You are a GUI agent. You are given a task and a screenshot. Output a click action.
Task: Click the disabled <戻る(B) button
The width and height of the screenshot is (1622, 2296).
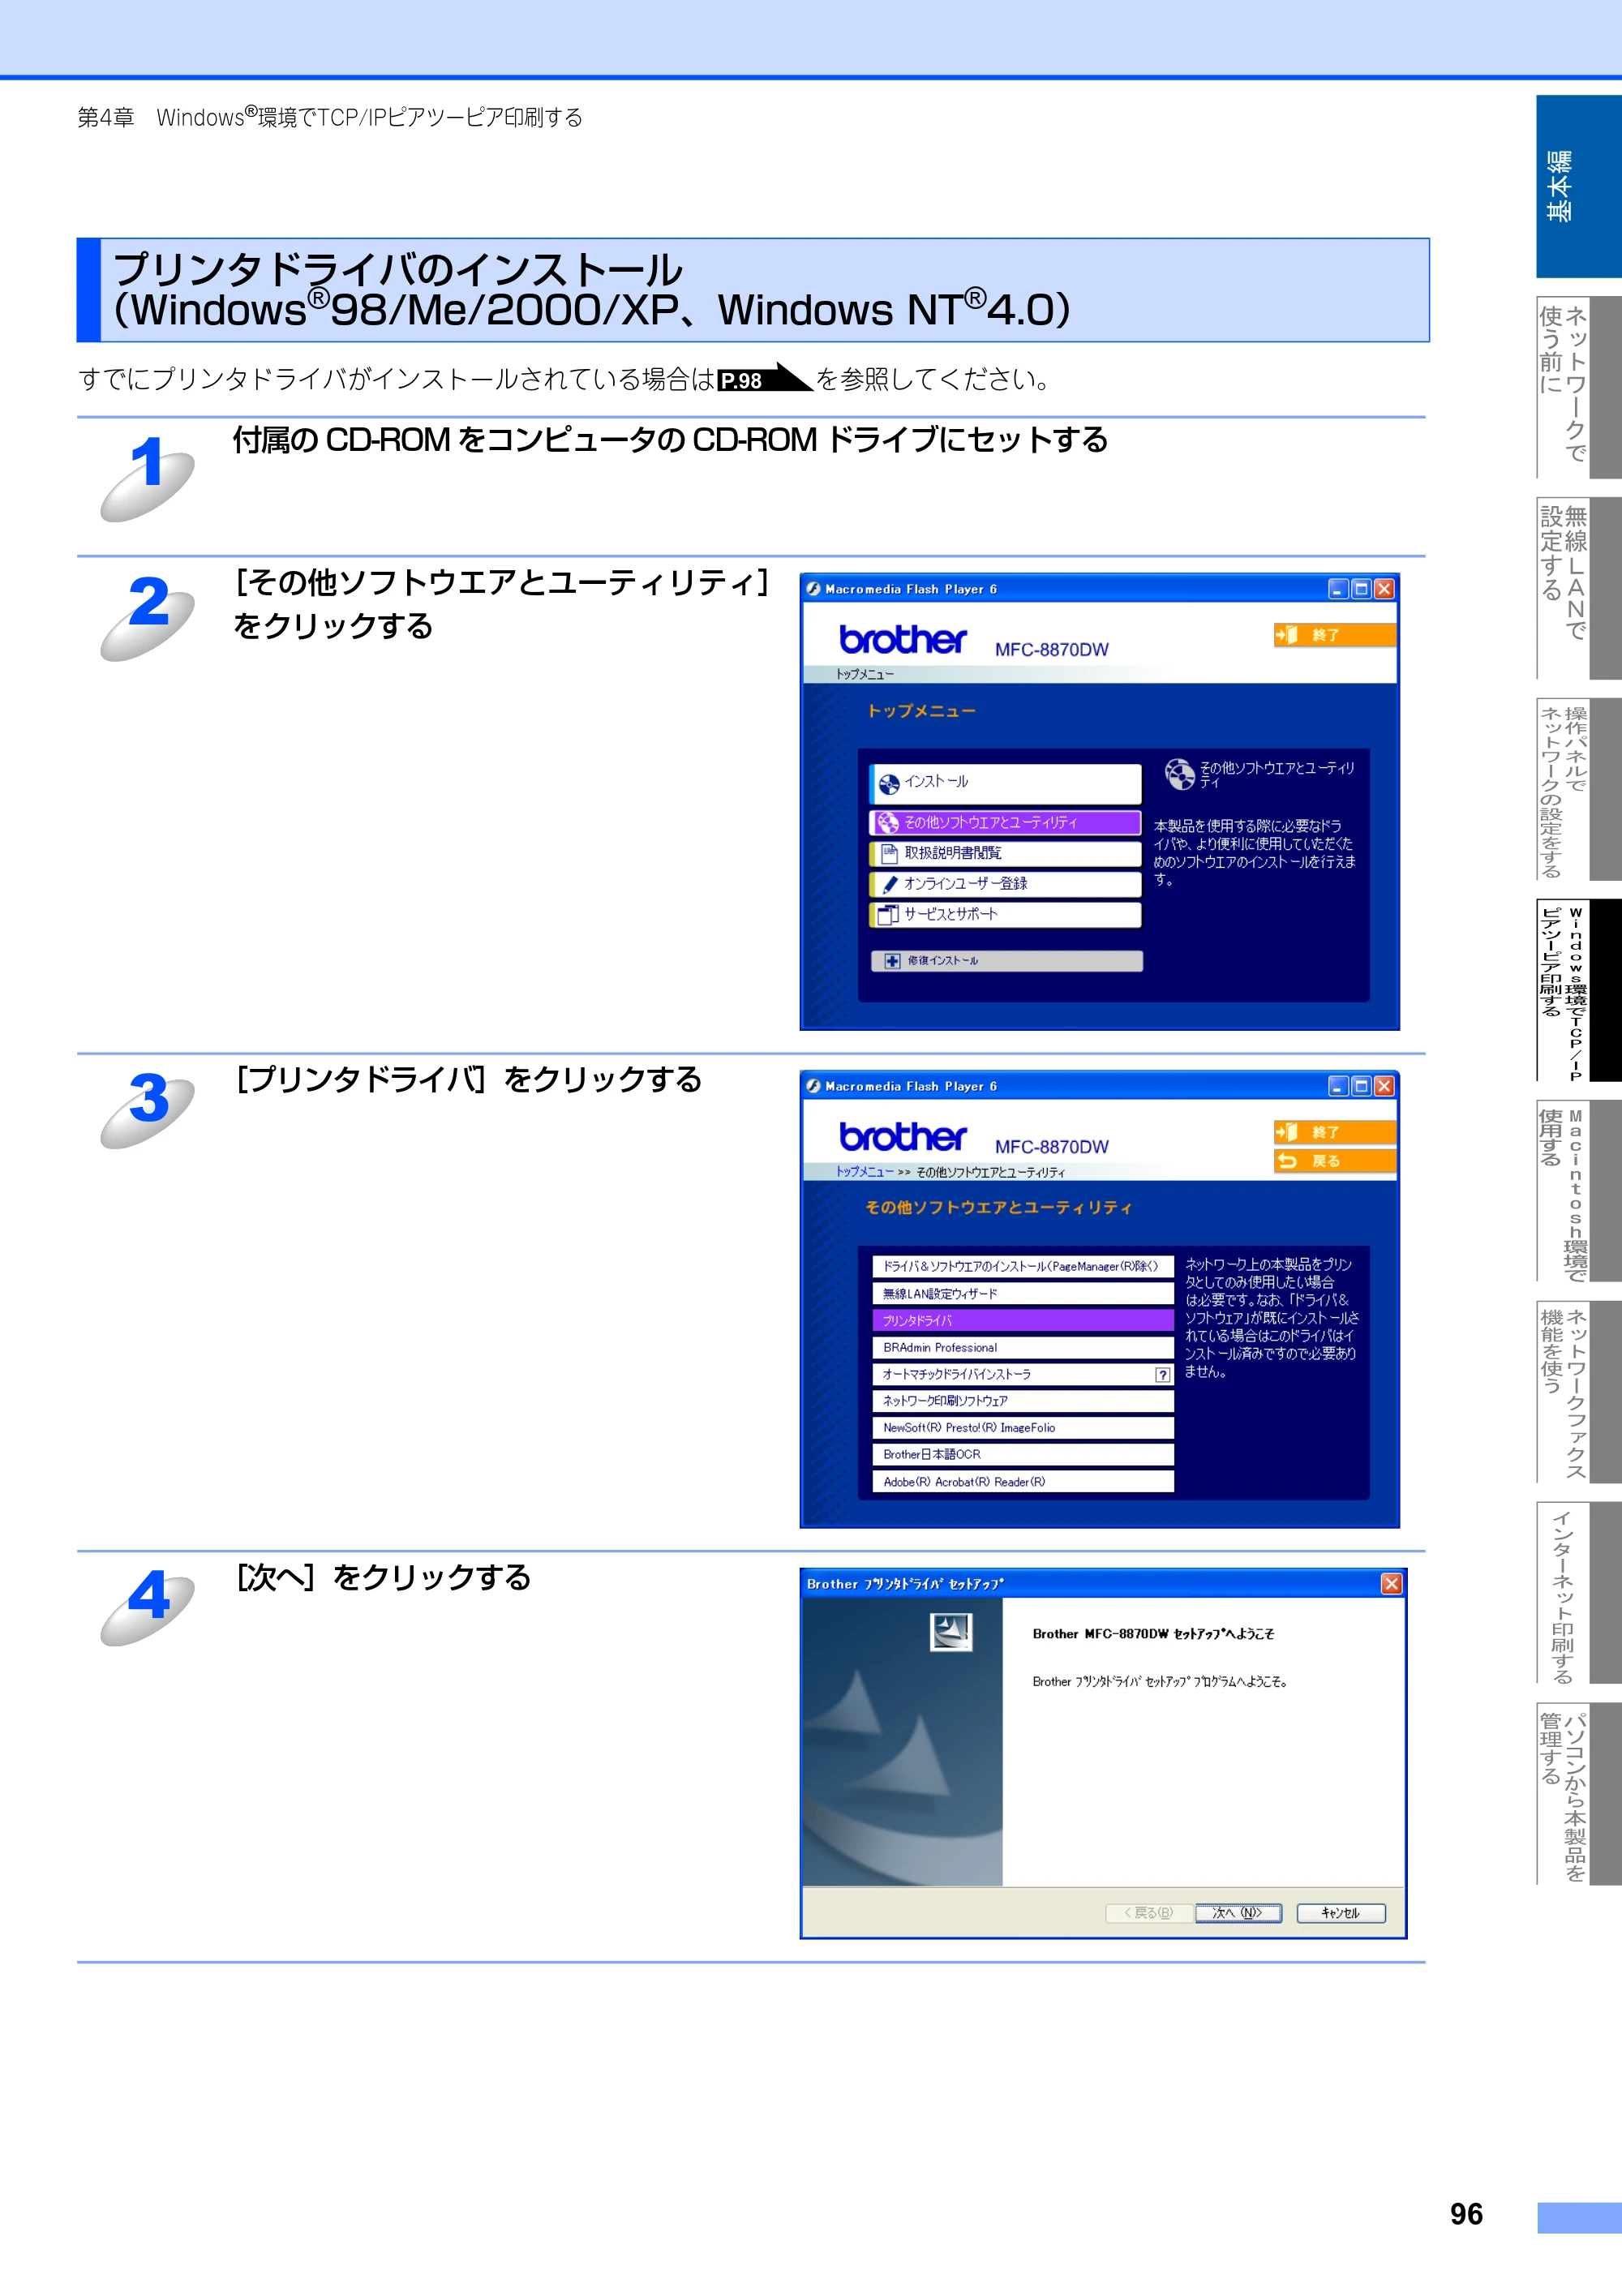click(x=1149, y=1912)
